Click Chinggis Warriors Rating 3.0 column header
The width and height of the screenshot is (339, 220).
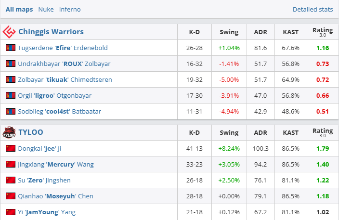coord(322,32)
